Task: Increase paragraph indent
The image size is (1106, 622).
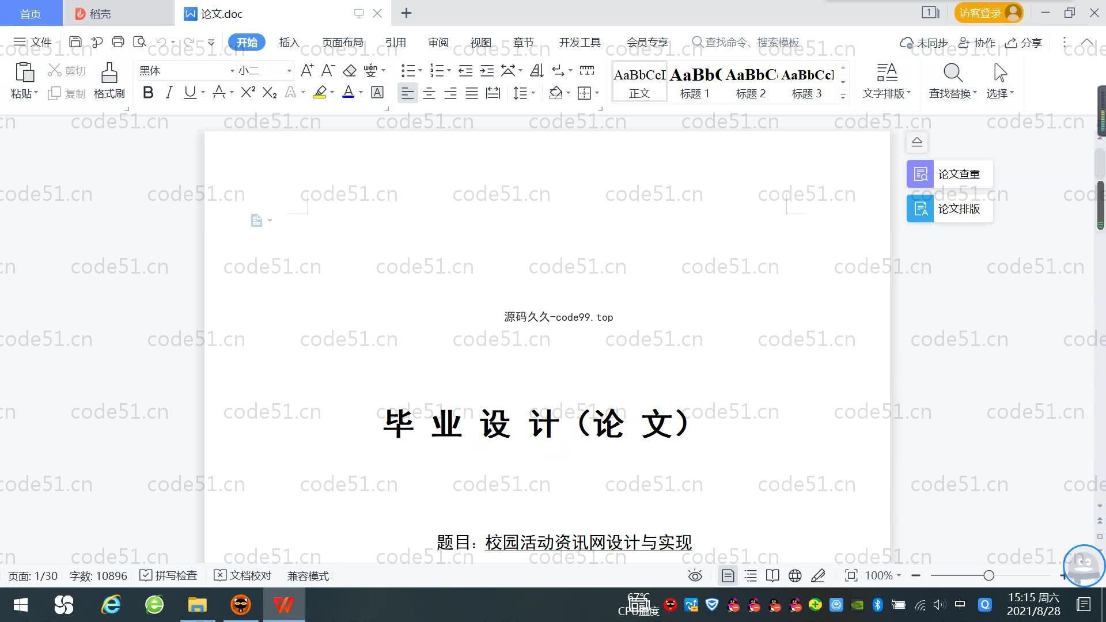Action: click(487, 71)
